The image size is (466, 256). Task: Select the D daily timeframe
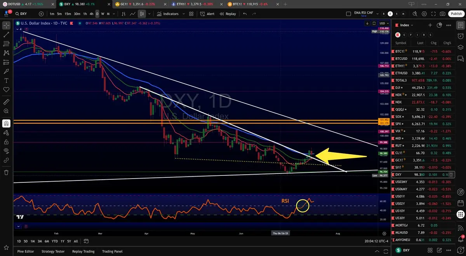(x=97, y=14)
